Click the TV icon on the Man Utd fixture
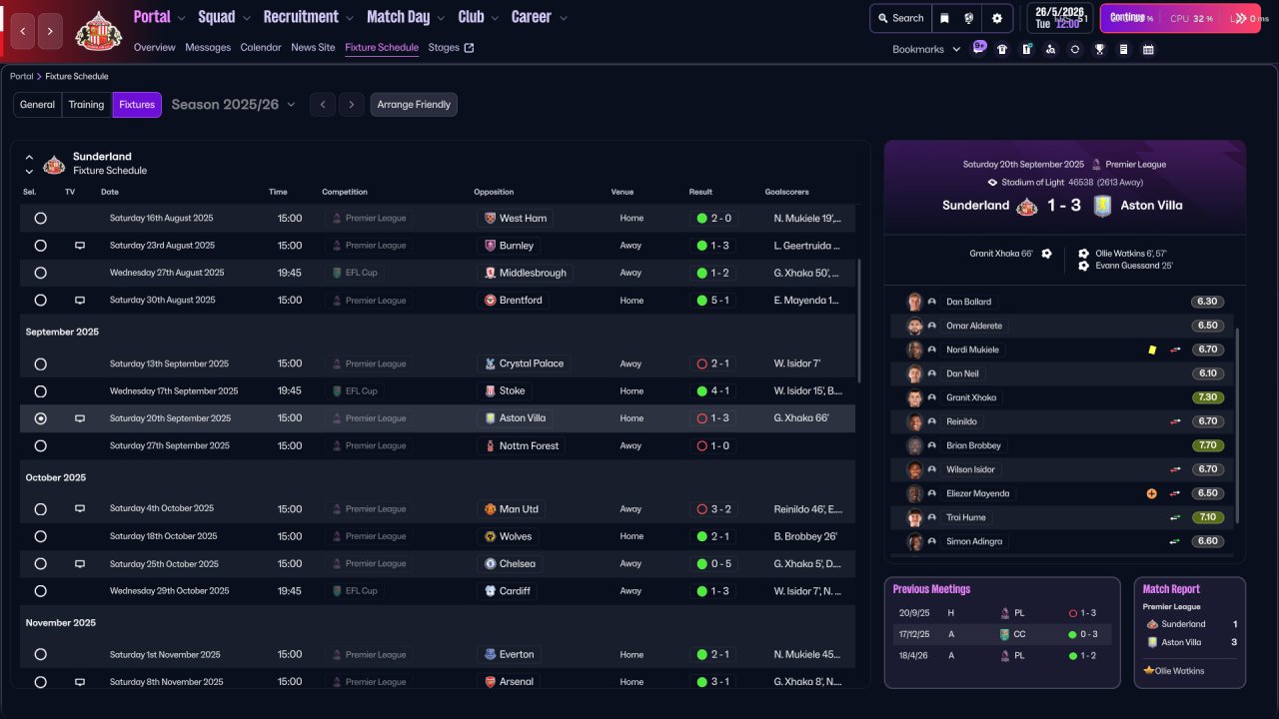 tap(80, 509)
